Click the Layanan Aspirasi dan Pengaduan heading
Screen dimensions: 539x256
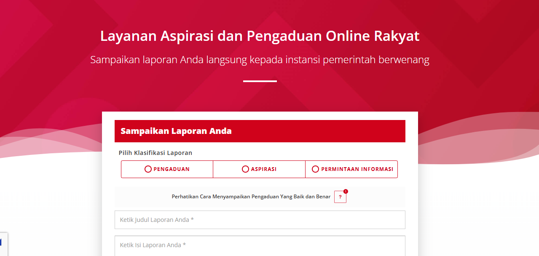pos(260,36)
